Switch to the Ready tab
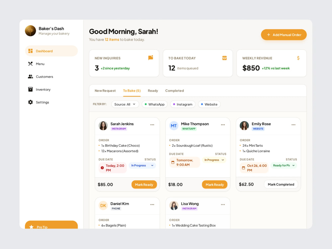Screen dimensions: 332x249 click(153, 91)
